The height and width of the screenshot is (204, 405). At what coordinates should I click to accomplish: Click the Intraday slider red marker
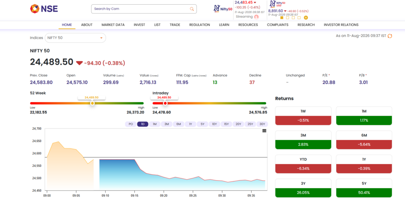pyautogui.click(x=165, y=103)
